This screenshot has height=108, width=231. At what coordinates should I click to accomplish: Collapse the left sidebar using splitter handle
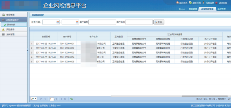[x=28, y=50]
